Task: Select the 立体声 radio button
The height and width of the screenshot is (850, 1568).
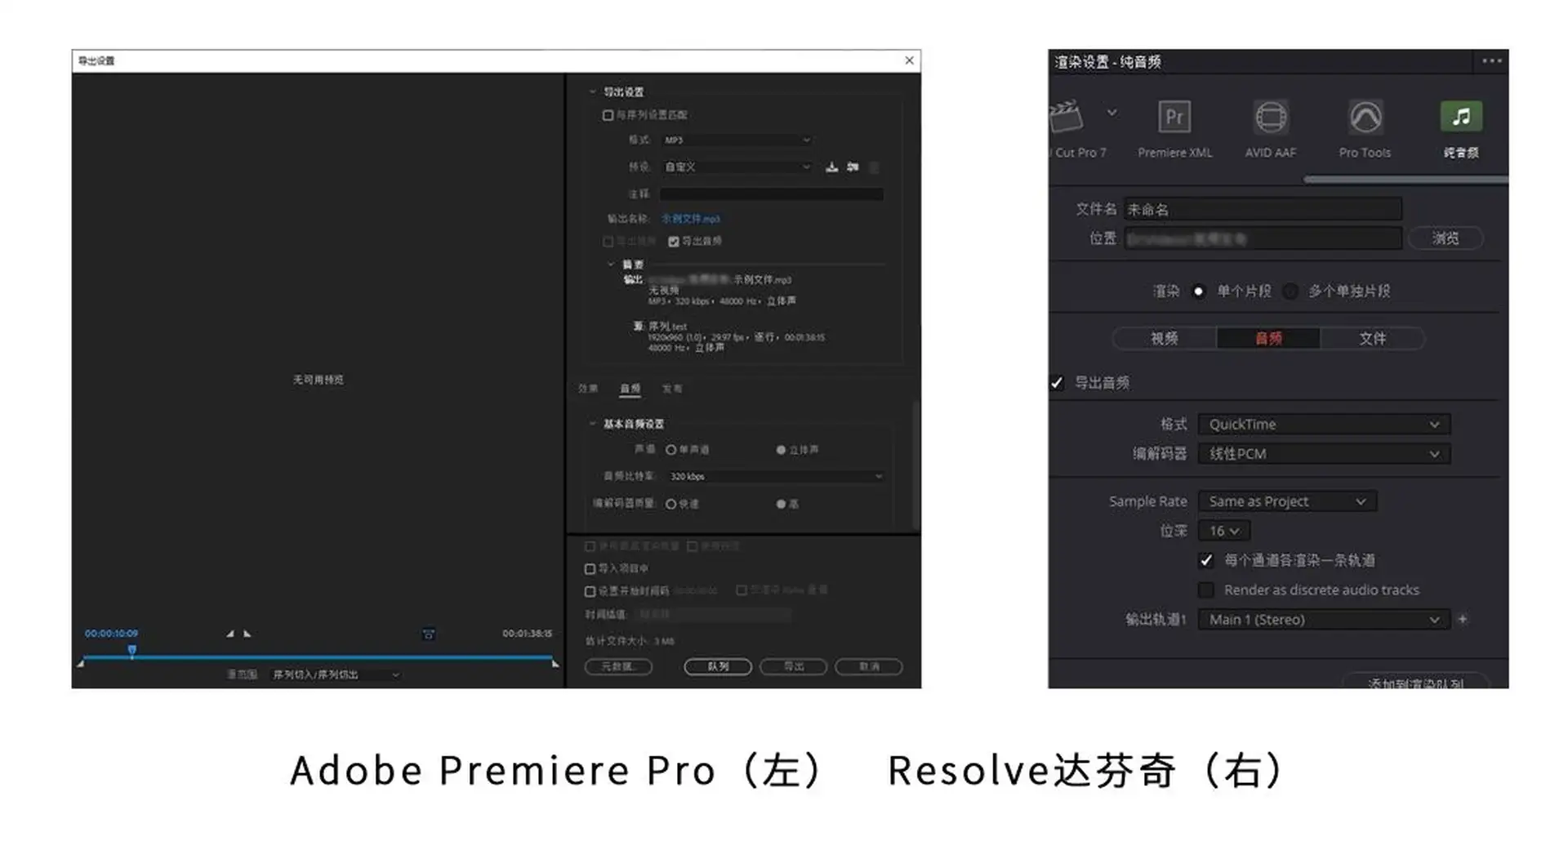Action: pos(781,450)
